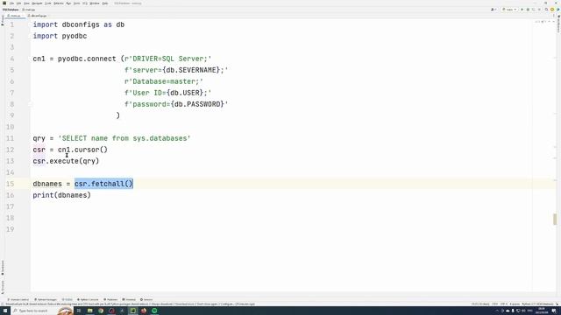Click the blue toolbox icon top right

557,10
